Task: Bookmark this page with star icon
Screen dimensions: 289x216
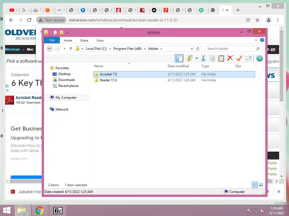Action: 257,20
